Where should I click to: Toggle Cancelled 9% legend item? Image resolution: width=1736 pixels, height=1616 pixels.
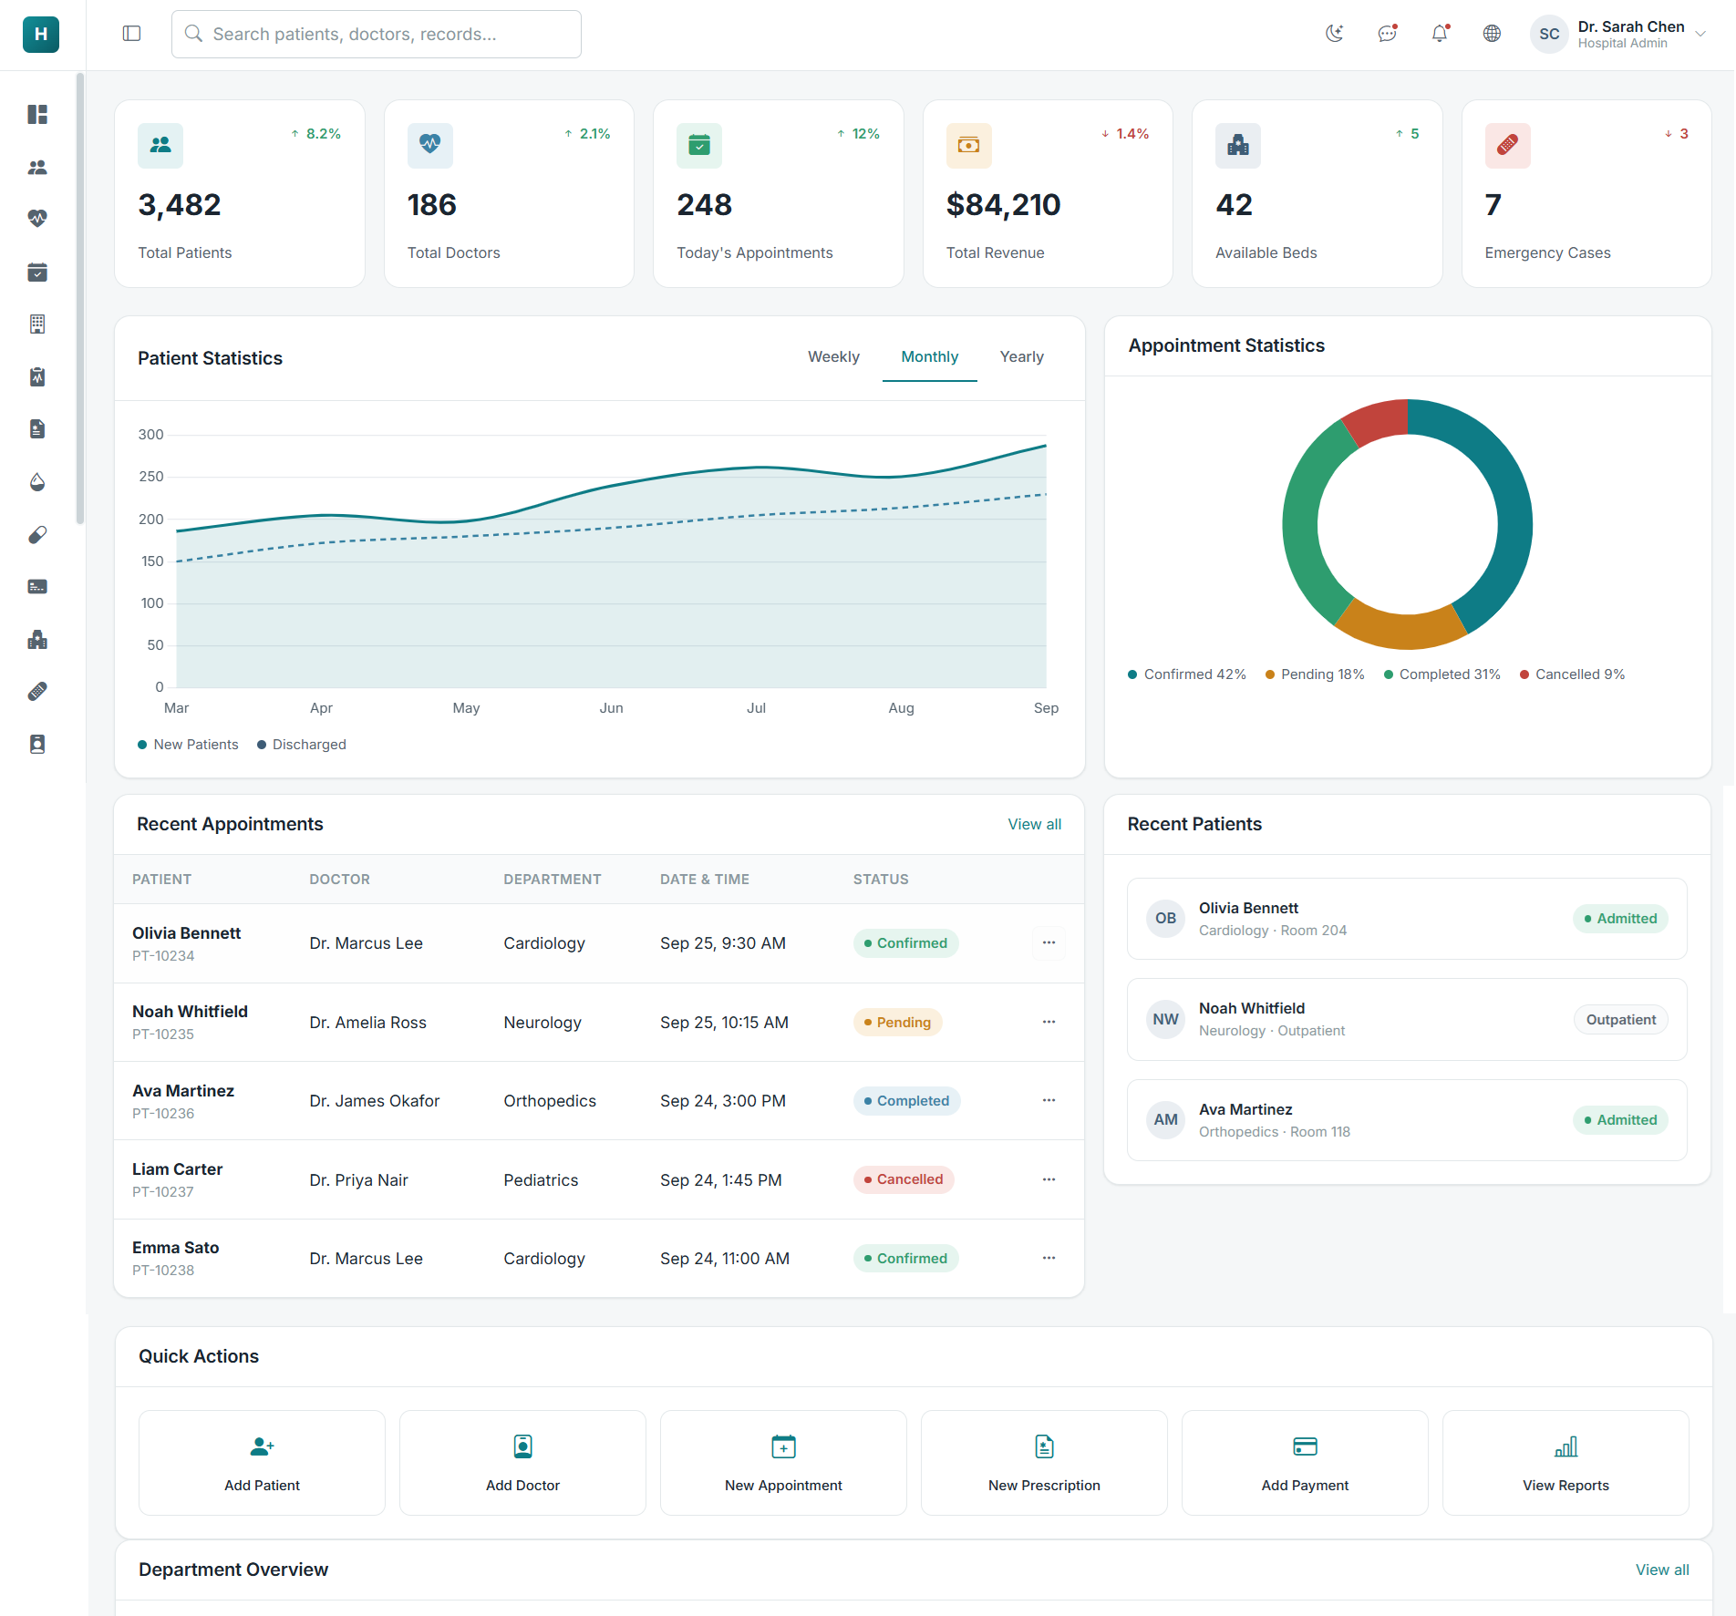1573,674
